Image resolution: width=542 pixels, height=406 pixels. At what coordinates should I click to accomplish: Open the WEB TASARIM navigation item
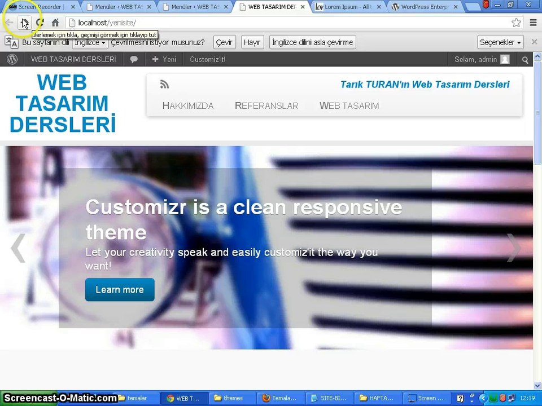(x=349, y=105)
